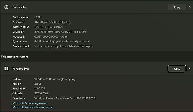Click the Version 25H2 value
This screenshot has height=112, width=193.
[37, 84]
